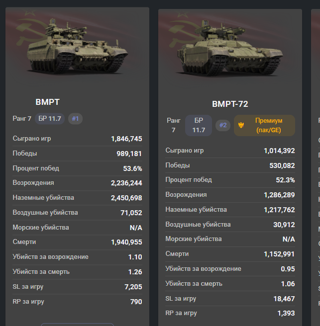Open the BMPT tank image
This screenshot has height=326, width=320.
(x=77, y=46)
